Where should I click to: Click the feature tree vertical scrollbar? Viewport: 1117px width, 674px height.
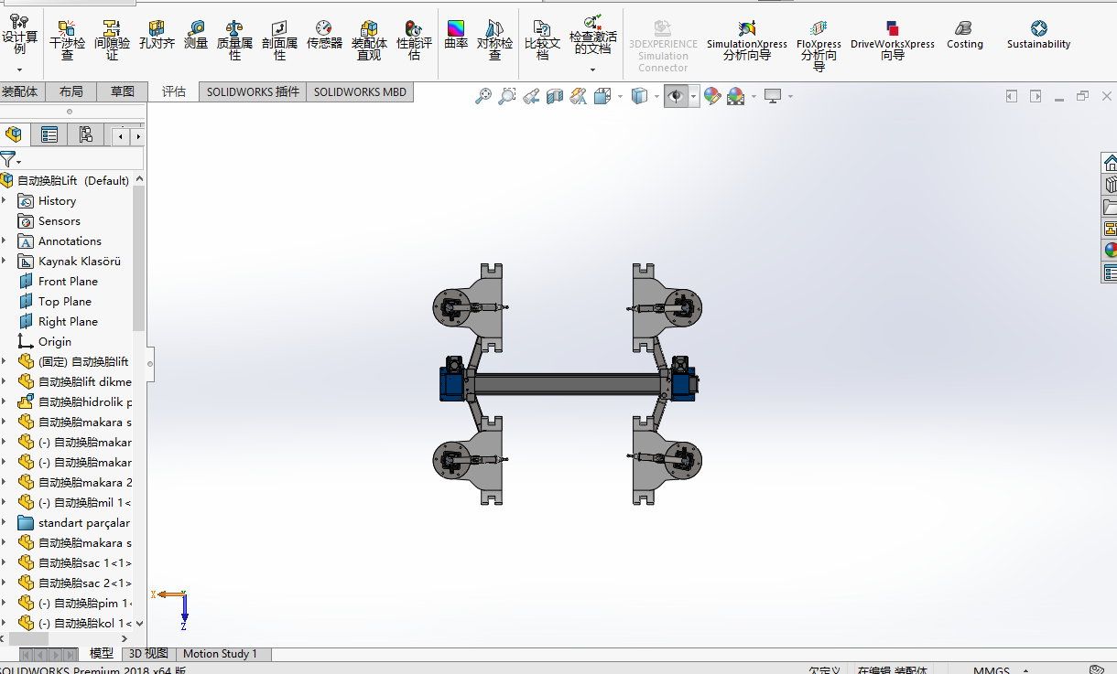pyautogui.click(x=139, y=258)
